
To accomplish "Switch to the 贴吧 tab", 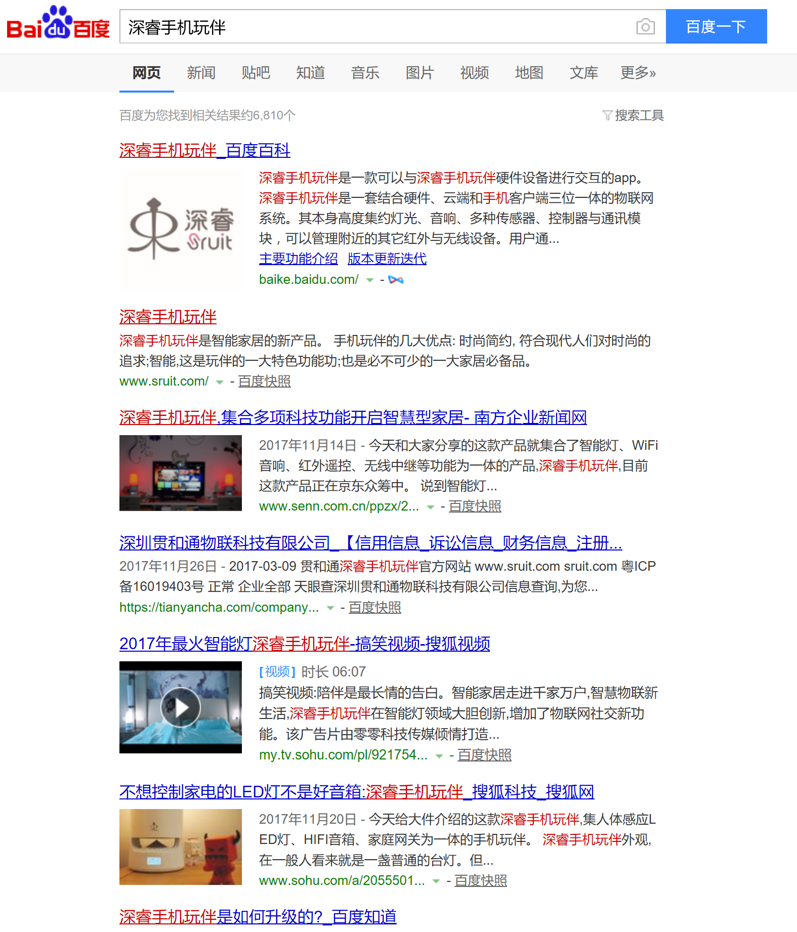I will [256, 73].
